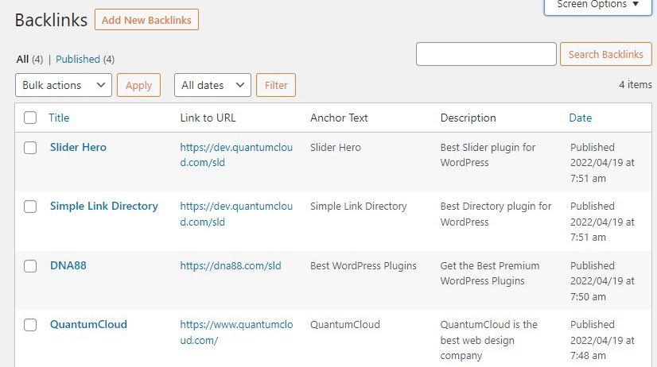Open the https://dna88.com/sld URL link
The width and height of the screenshot is (657, 367).
click(x=231, y=266)
